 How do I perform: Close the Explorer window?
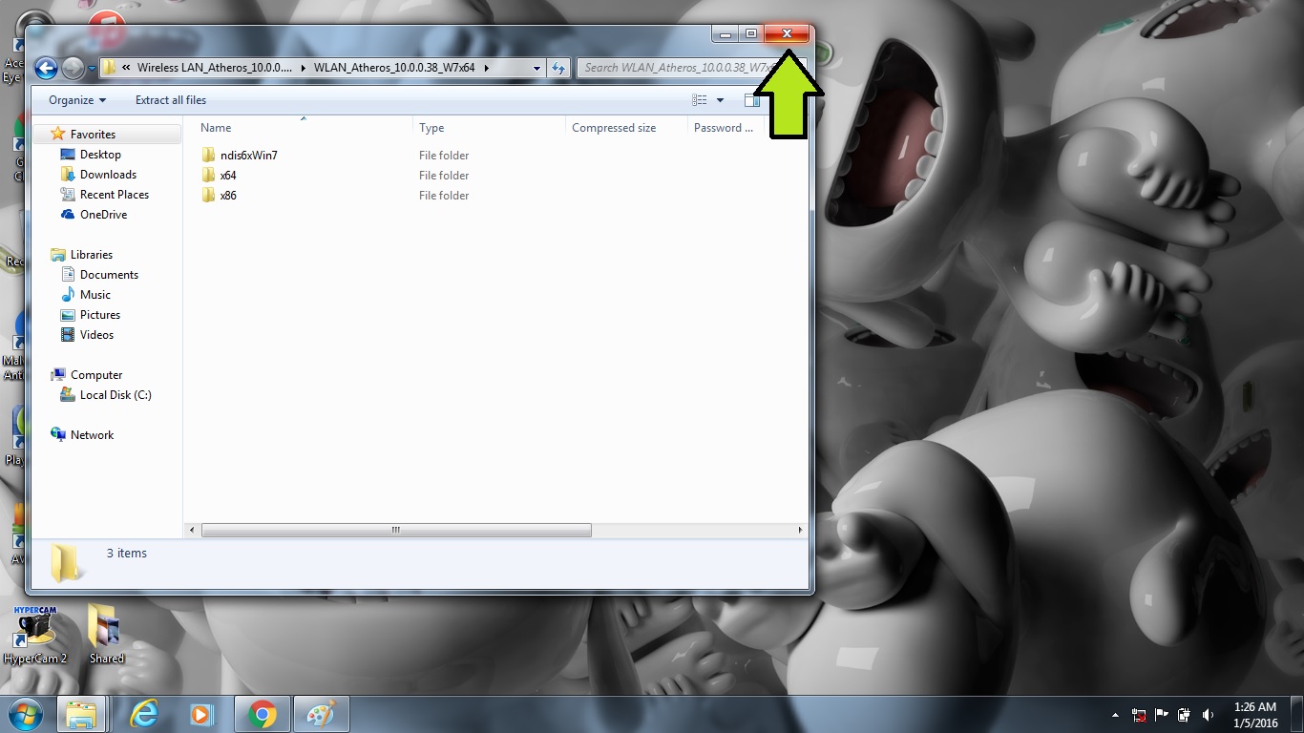[x=787, y=34]
